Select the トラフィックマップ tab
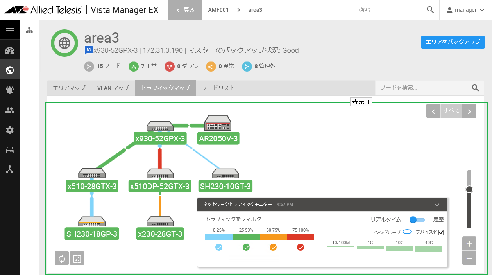 click(165, 88)
